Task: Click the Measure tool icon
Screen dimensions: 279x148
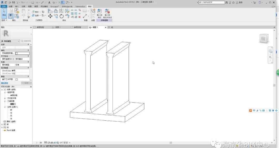Action: tap(85, 16)
